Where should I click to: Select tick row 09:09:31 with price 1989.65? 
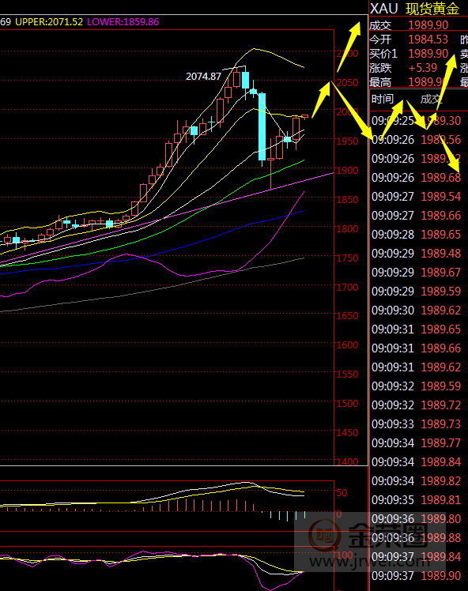coord(417,329)
